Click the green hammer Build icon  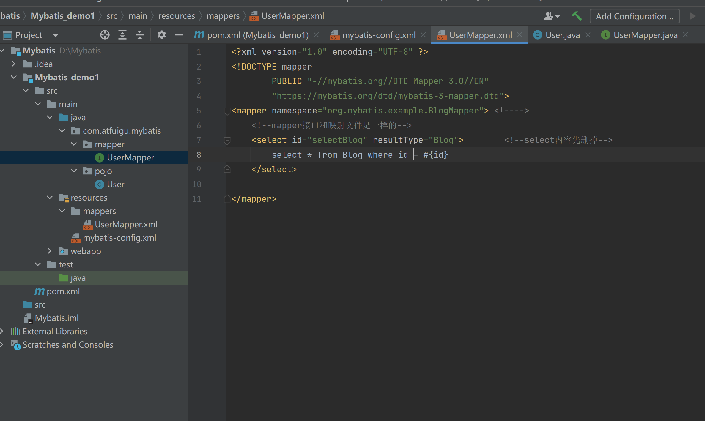577,16
